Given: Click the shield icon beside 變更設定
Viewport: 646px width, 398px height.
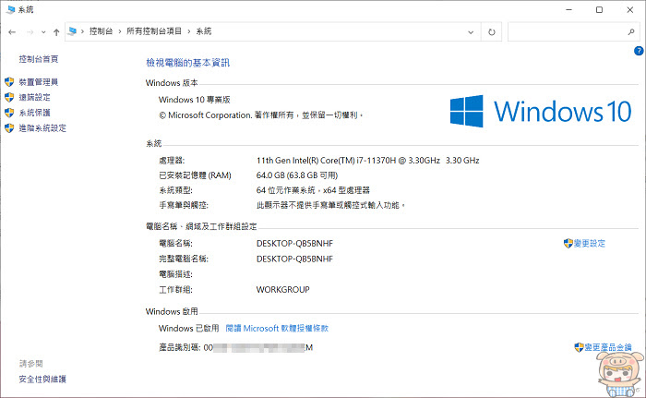Looking at the screenshot, I should pyautogui.click(x=568, y=244).
